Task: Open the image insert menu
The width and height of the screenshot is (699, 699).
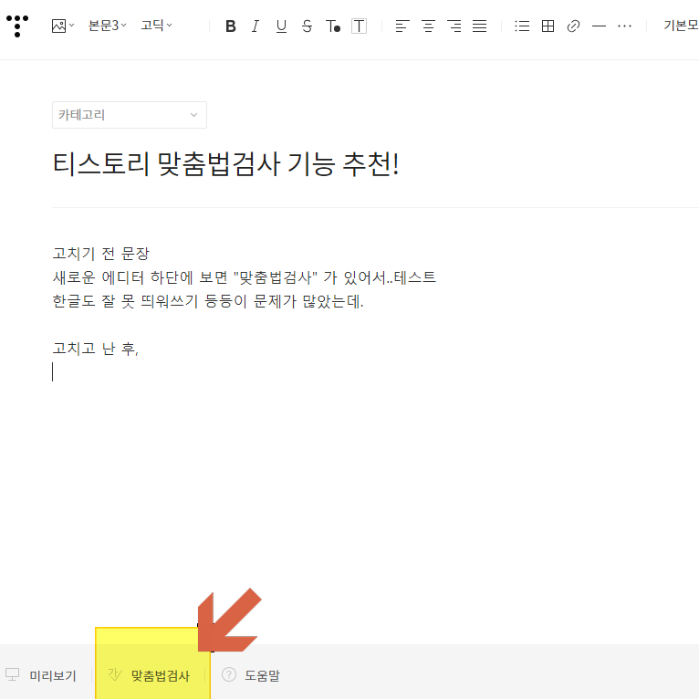Action: point(62,26)
